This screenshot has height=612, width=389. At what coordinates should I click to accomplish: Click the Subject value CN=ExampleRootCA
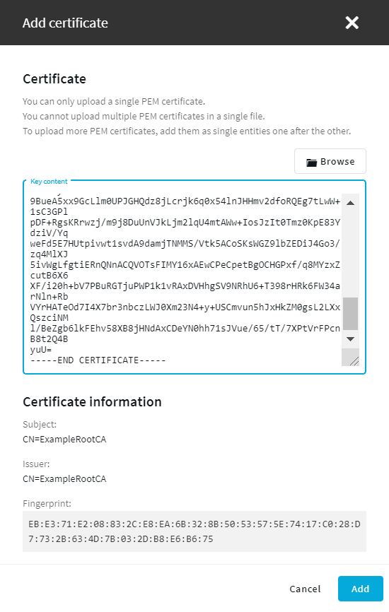[x=64, y=439]
